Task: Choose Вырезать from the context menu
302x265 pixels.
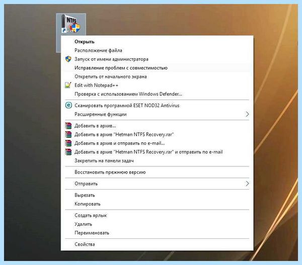Action: click(157, 195)
